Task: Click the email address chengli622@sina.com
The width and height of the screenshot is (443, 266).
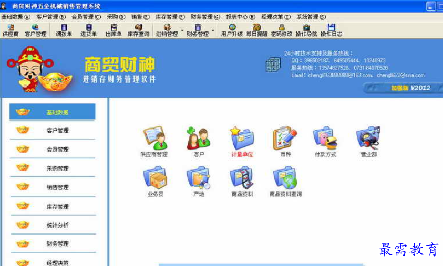Action: (400, 76)
